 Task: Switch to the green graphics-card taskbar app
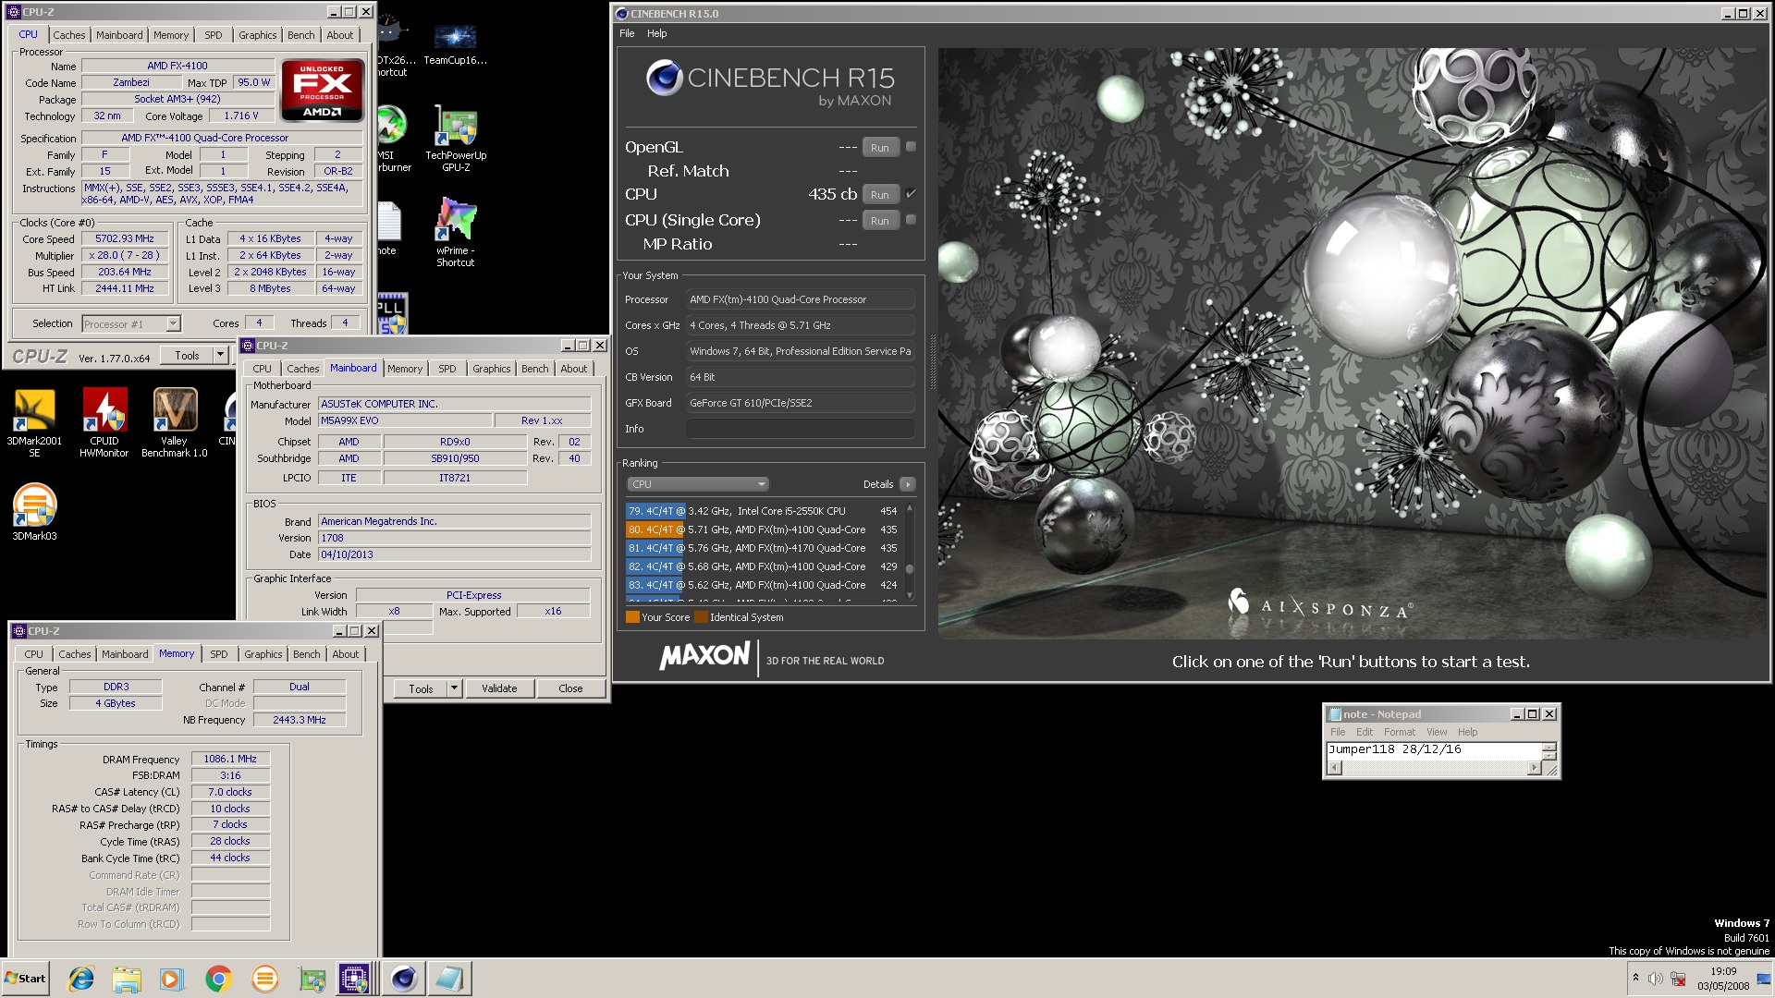(312, 979)
